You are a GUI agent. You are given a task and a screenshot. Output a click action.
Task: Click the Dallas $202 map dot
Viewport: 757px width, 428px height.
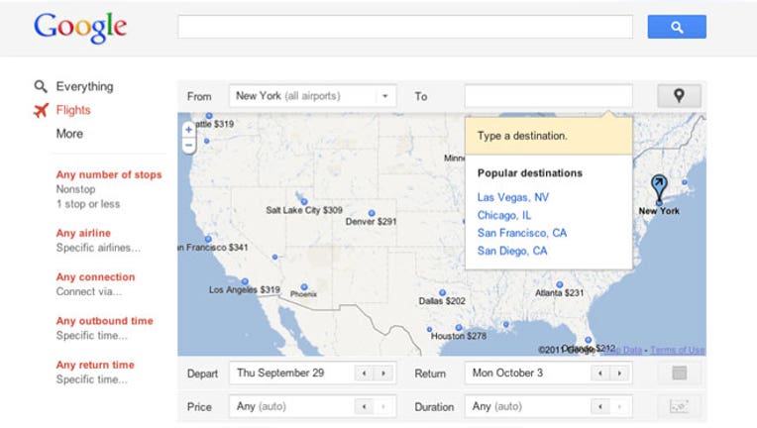[x=442, y=292]
